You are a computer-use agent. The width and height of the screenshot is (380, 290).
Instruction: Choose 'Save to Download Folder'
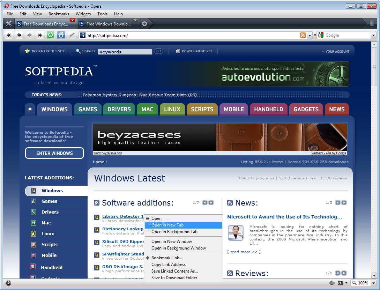click(x=184, y=278)
